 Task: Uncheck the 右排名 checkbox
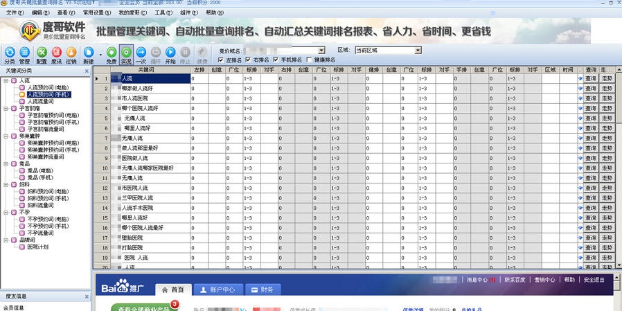[248, 60]
